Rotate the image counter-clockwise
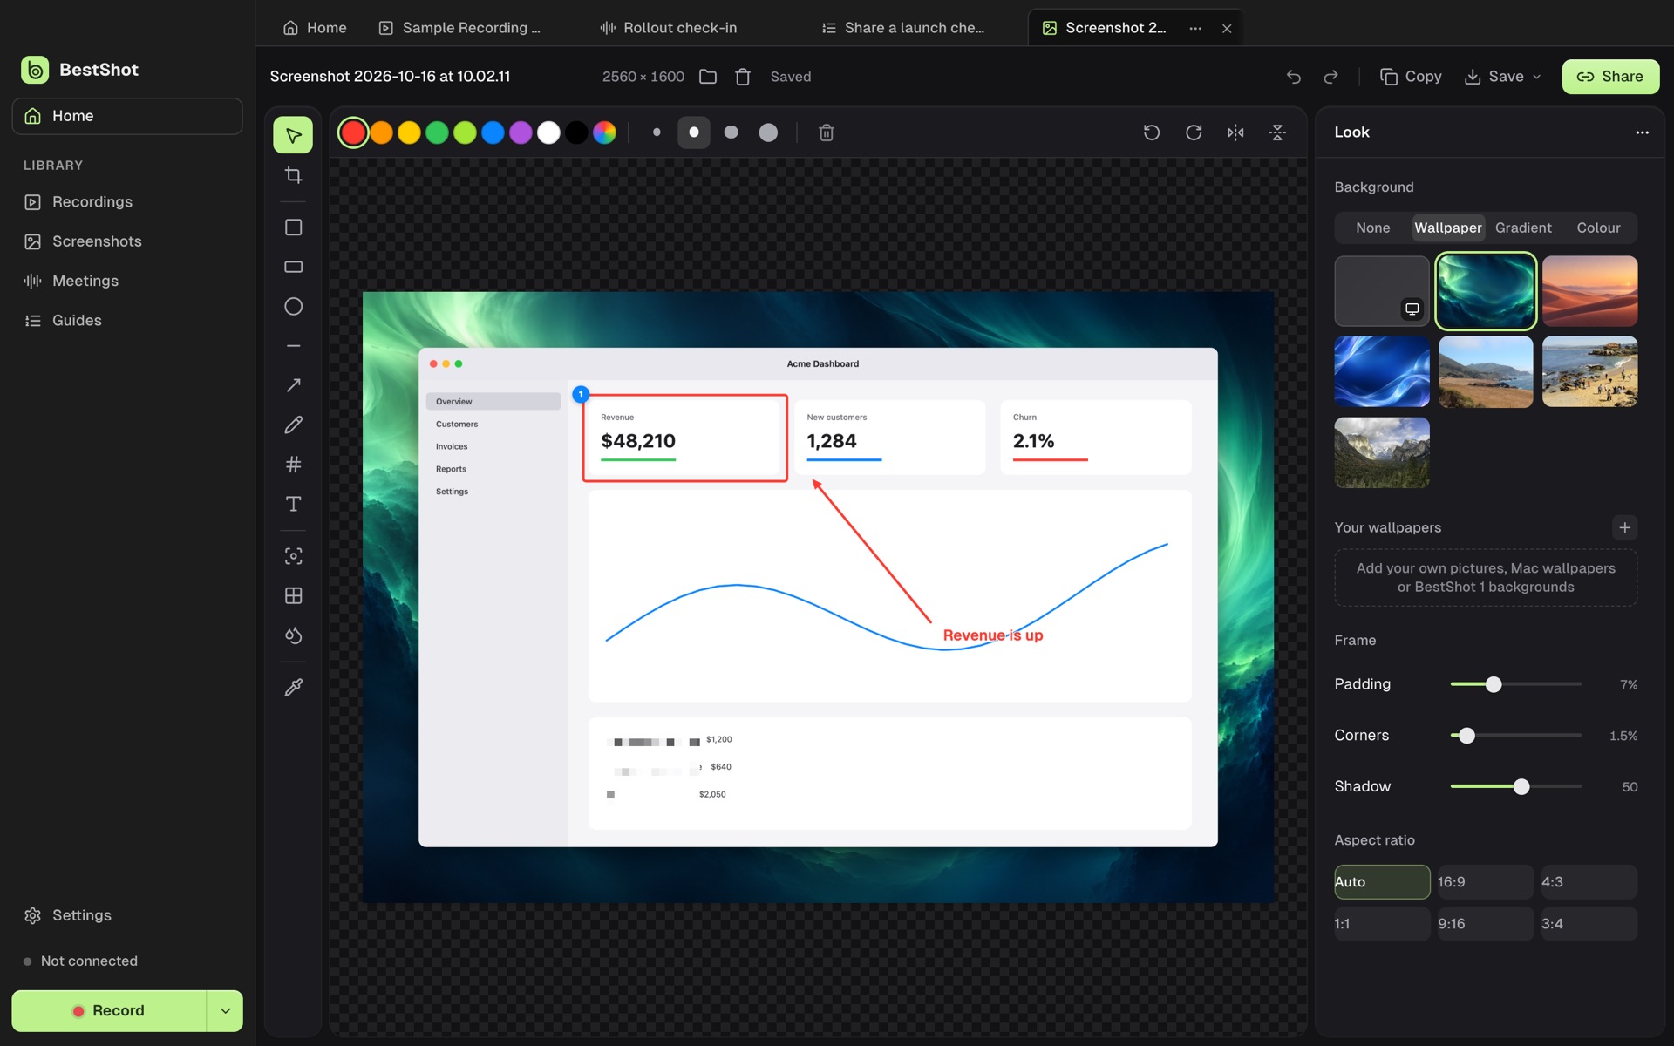Screen dimensions: 1674x1046 click(1151, 132)
